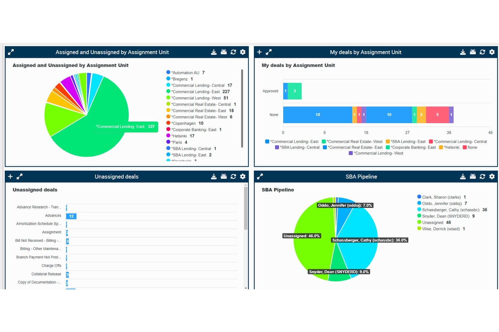Download the SBA Pipeline chart
Image resolution: width=499 pixels, height=332 pixels.
(463, 177)
